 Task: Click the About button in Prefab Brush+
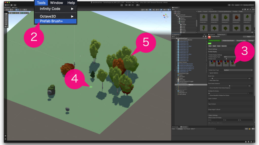248,37
